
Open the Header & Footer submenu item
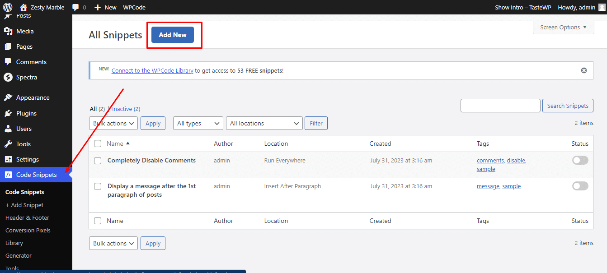[27, 217]
